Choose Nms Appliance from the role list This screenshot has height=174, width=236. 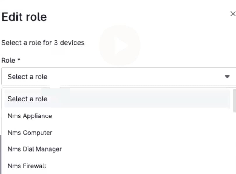[x=30, y=116]
